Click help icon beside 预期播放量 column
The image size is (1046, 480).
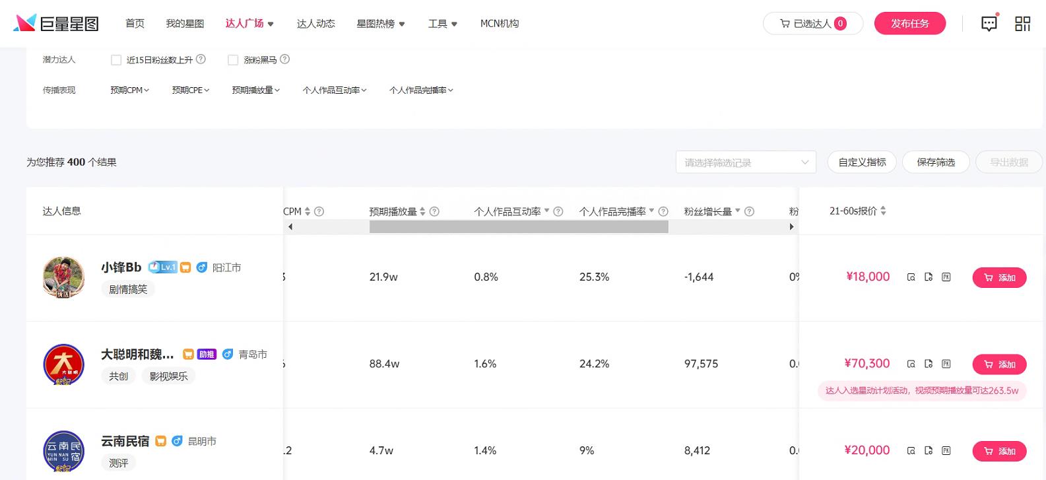(434, 212)
